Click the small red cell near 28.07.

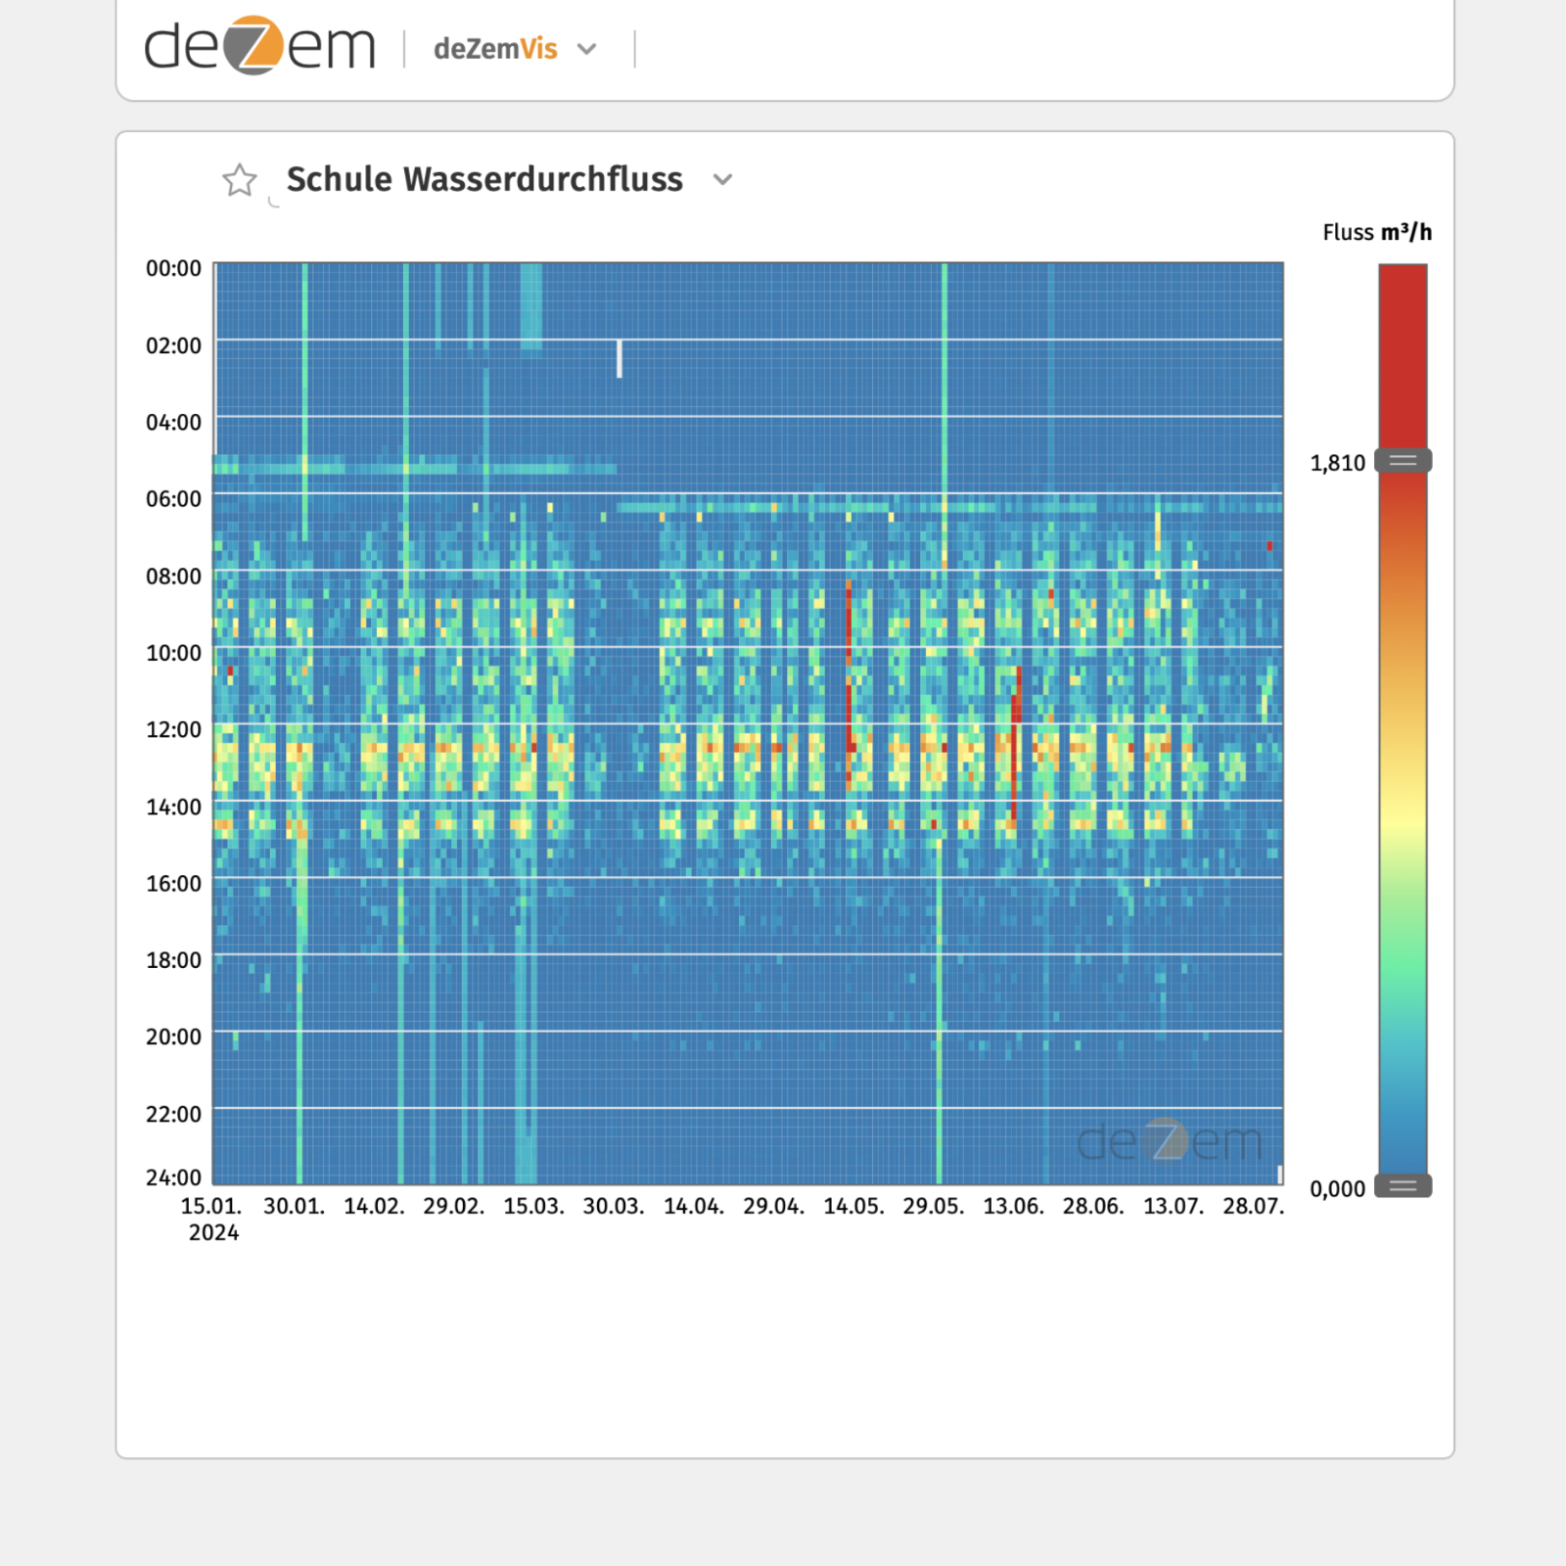[x=1269, y=546]
